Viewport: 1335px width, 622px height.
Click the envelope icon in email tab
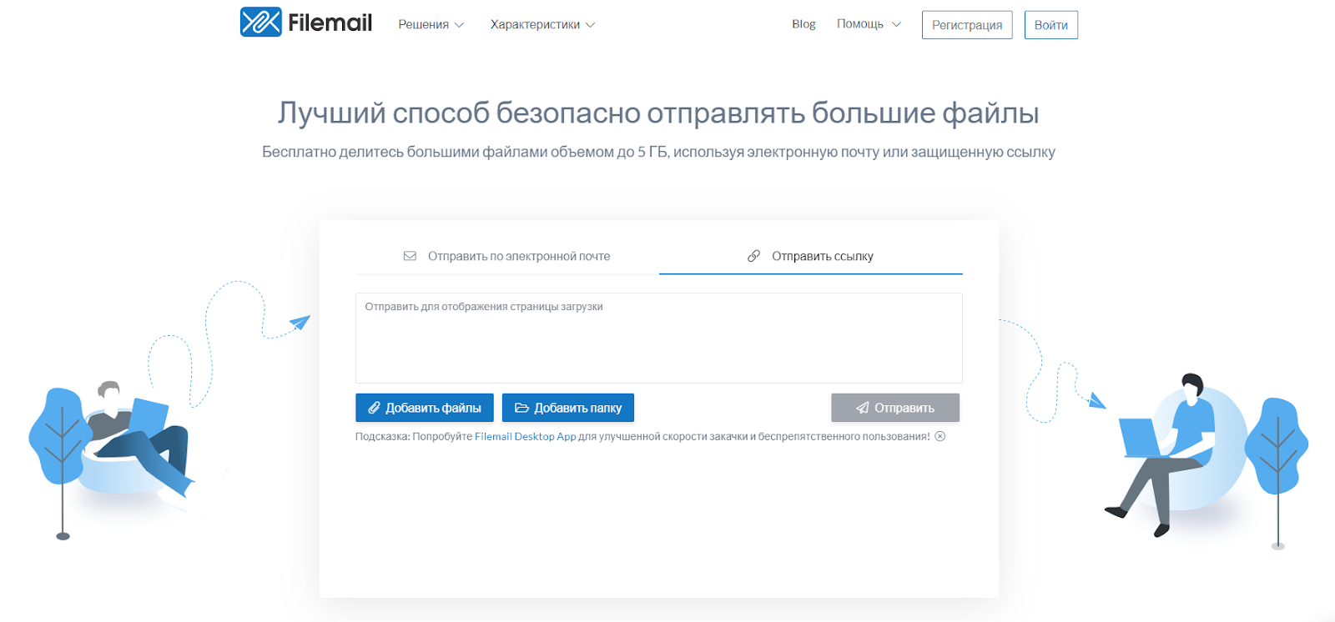pyautogui.click(x=410, y=256)
